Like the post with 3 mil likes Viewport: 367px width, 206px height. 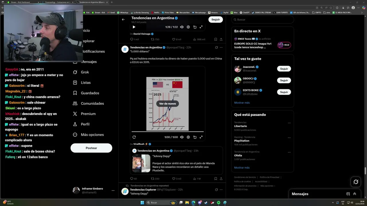177,179
